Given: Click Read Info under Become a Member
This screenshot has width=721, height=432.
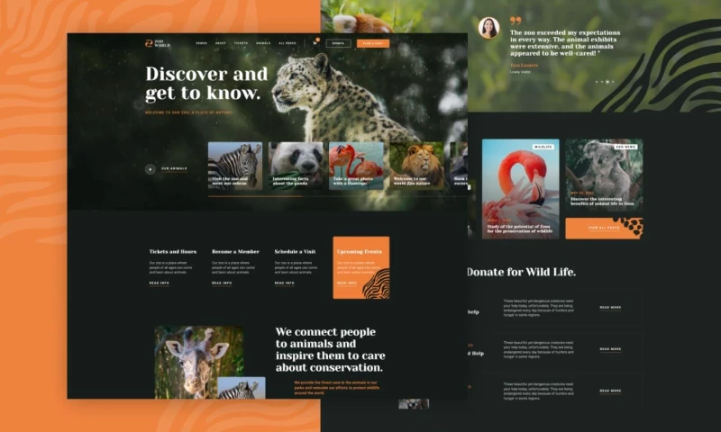Looking at the screenshot, I should tap(222, 283).
